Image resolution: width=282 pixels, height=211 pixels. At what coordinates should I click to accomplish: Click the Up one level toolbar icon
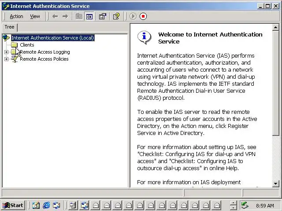79,17
